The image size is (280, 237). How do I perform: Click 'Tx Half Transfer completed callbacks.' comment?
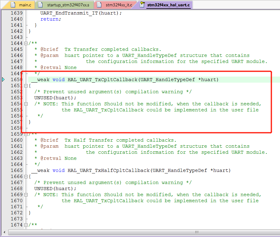click(x=120, y=140)
